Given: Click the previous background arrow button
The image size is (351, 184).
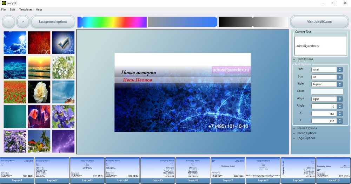Looking at the screenshot, I should (x=9, y=22).
